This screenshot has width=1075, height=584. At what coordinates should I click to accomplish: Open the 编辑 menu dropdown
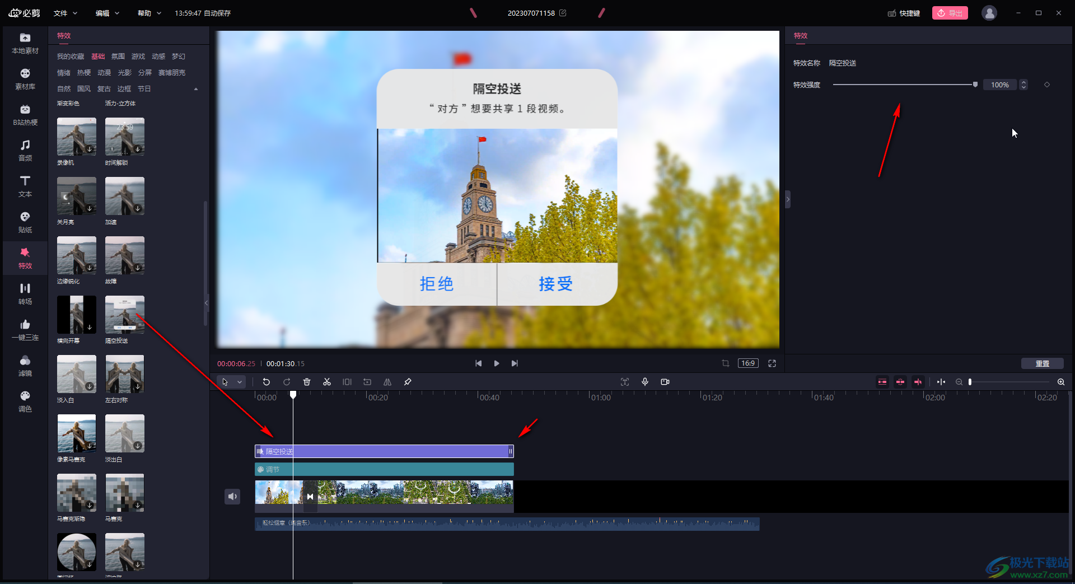click(107, 13)
